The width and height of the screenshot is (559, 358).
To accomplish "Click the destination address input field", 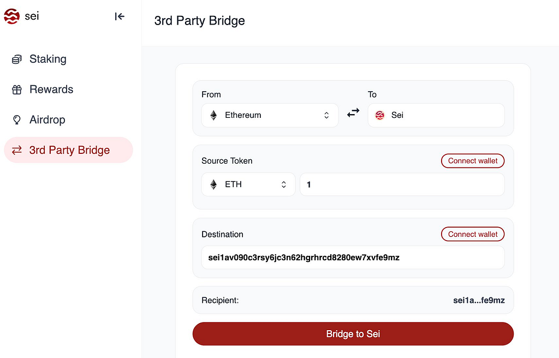I will click(353, 258).
